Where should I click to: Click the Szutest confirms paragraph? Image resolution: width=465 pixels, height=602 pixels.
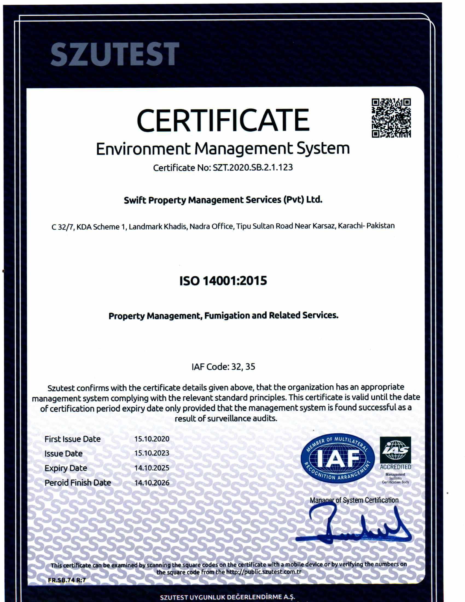pyautogui.click(x=226, y=403)
